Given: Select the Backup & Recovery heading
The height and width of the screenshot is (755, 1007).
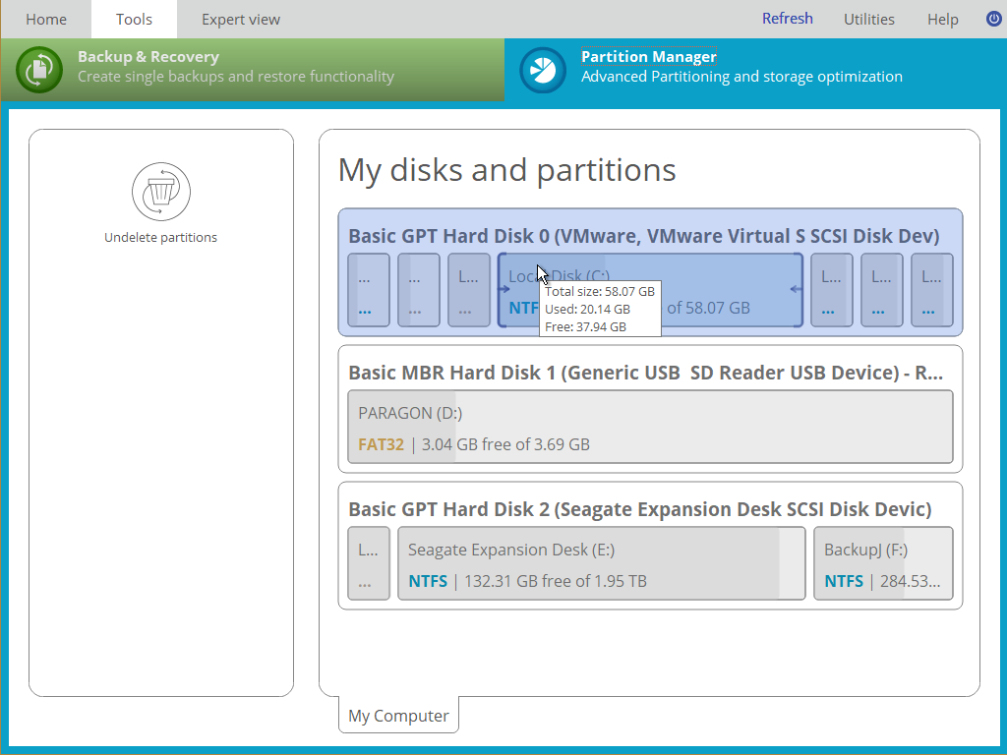Looking at the screenshot, I should pyautogui.click(x=148, y=56).
